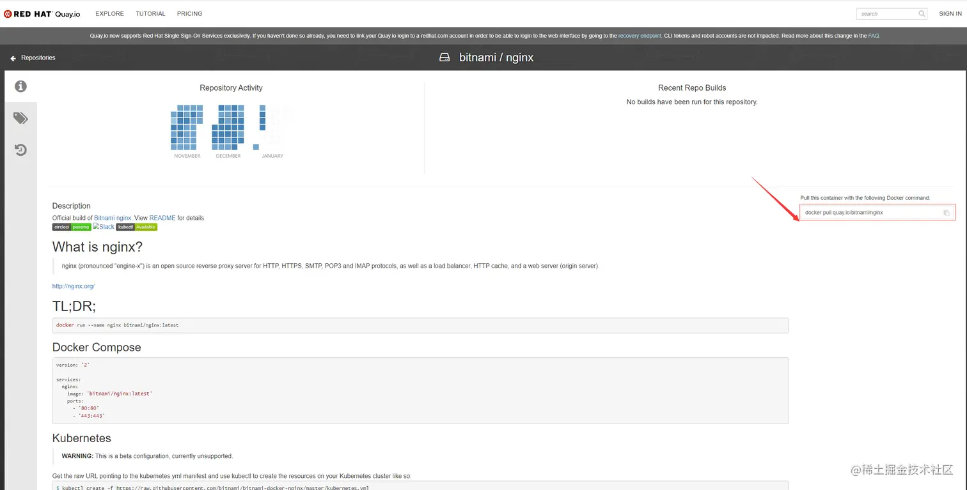Screen dimensions: 967x490
Task: Click the NOVEMBER label under activity
Action: [x=187, y=156]
